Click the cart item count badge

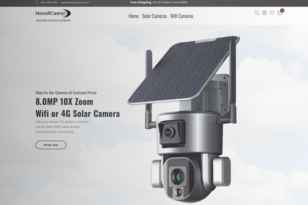(282, 11)
